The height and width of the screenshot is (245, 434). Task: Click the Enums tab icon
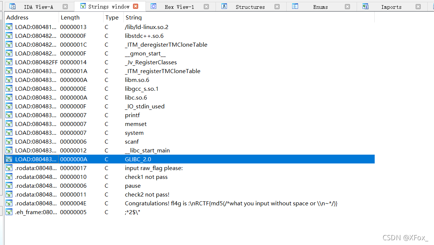click(x=295, y=6)
